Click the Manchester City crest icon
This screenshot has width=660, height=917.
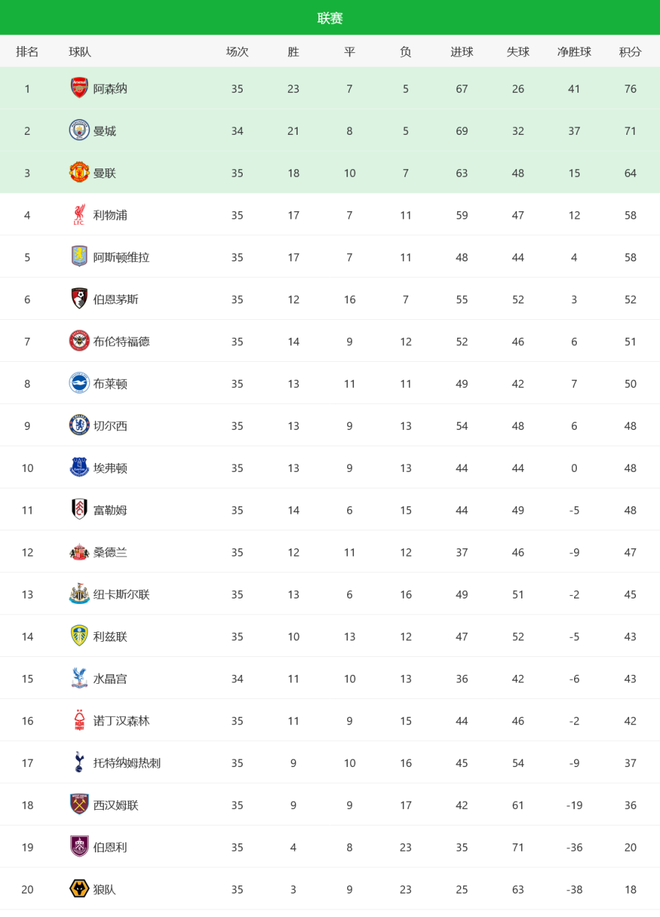point(80,130)
